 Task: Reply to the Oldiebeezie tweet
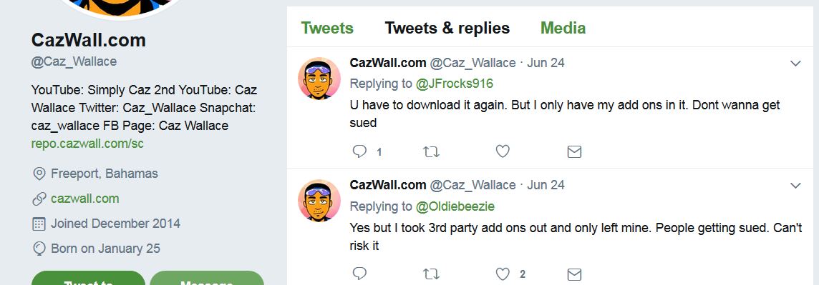point(359,274)
